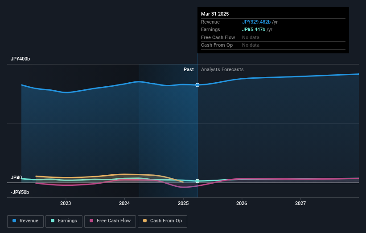Toggle the Free Cash Flow legend button
This screenshot has height=233, width=366.
(110, 221)
